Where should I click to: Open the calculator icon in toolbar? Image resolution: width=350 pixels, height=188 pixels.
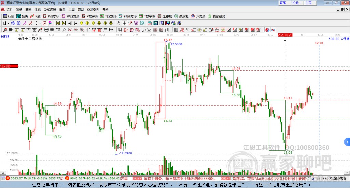point(156,23)
